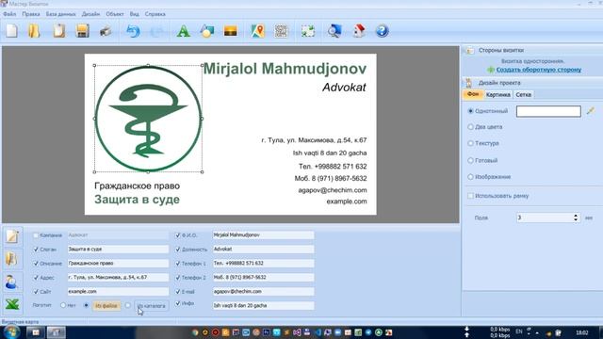This screenshot has height=339, width=603.
Task: Open the База данных menu
Action: click(60, 14)
